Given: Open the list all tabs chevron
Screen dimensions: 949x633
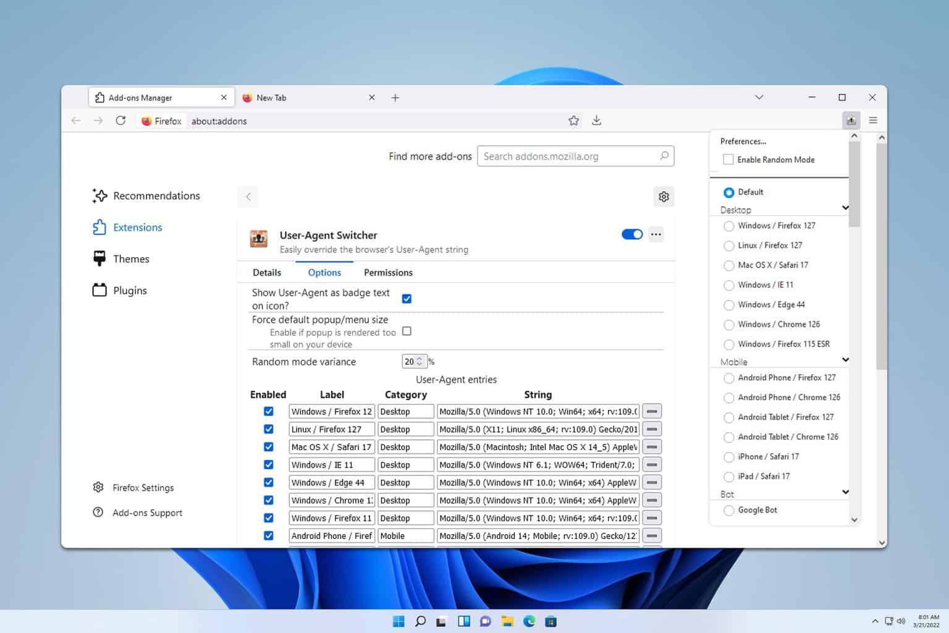Looking at the screenshot, I should pos(759,98).
